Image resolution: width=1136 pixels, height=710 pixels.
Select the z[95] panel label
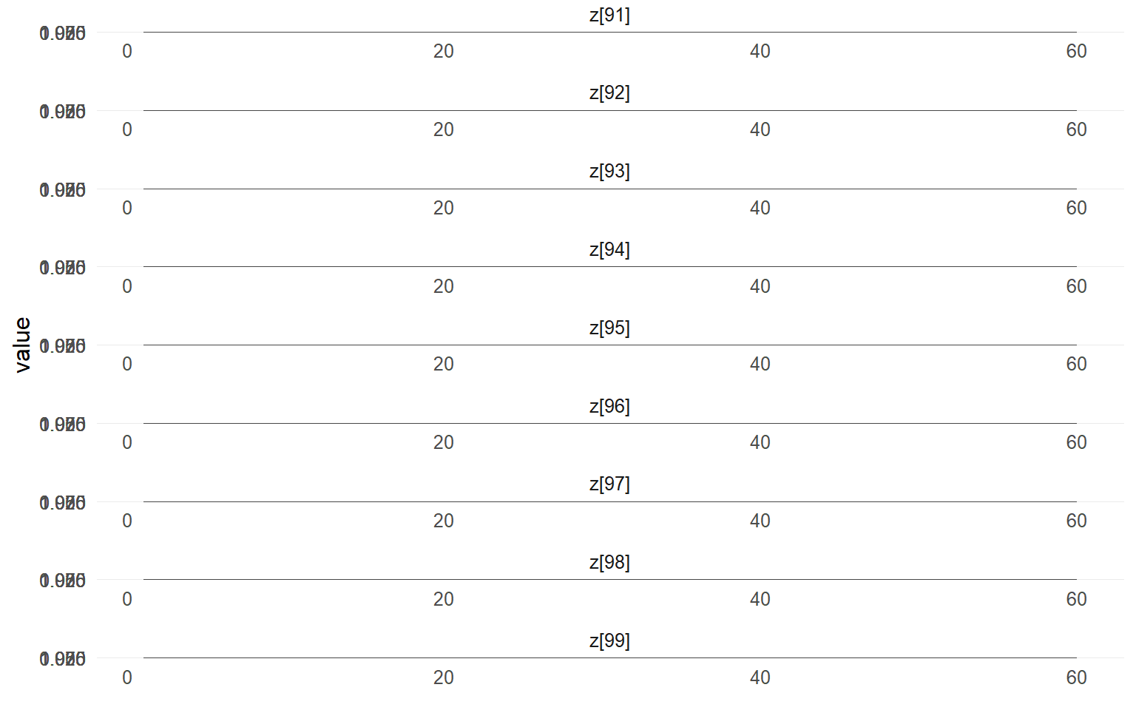609,328
